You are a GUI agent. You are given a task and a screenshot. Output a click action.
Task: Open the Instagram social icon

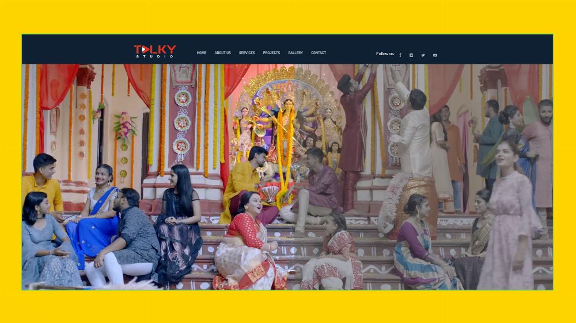point(411,55)
